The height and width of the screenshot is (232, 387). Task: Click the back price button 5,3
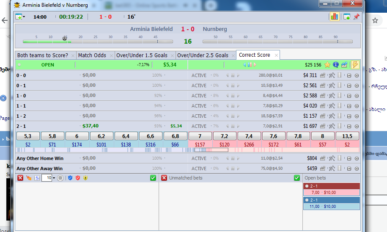tap(28, 136)
